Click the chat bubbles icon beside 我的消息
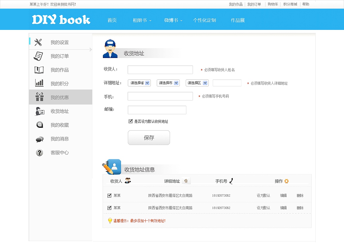The height and width of the screenshot is (250, 344). coord(40,139)
